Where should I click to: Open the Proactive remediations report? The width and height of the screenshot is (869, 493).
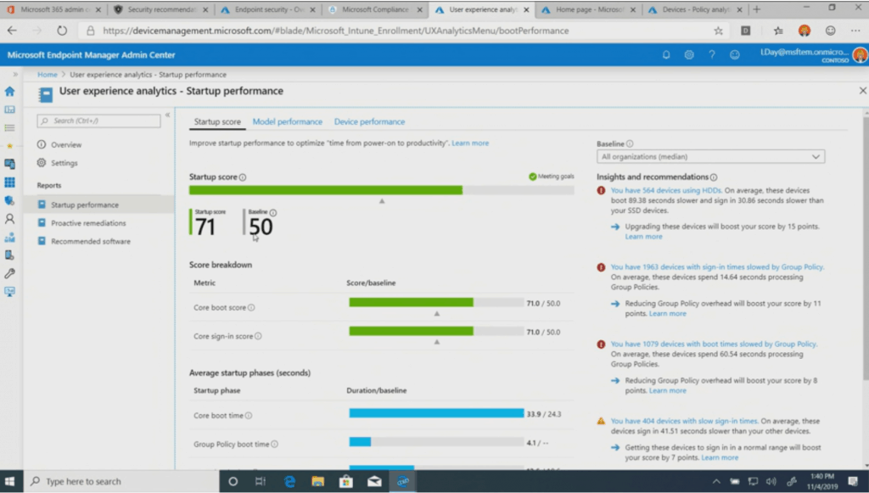click(88, 223)
